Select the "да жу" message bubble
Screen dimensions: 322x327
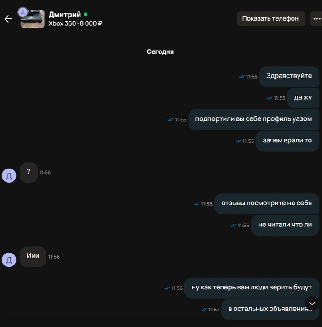(x=303, y=98)
